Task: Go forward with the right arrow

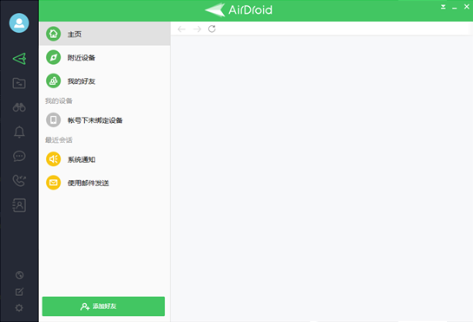Action: point(197,29)
